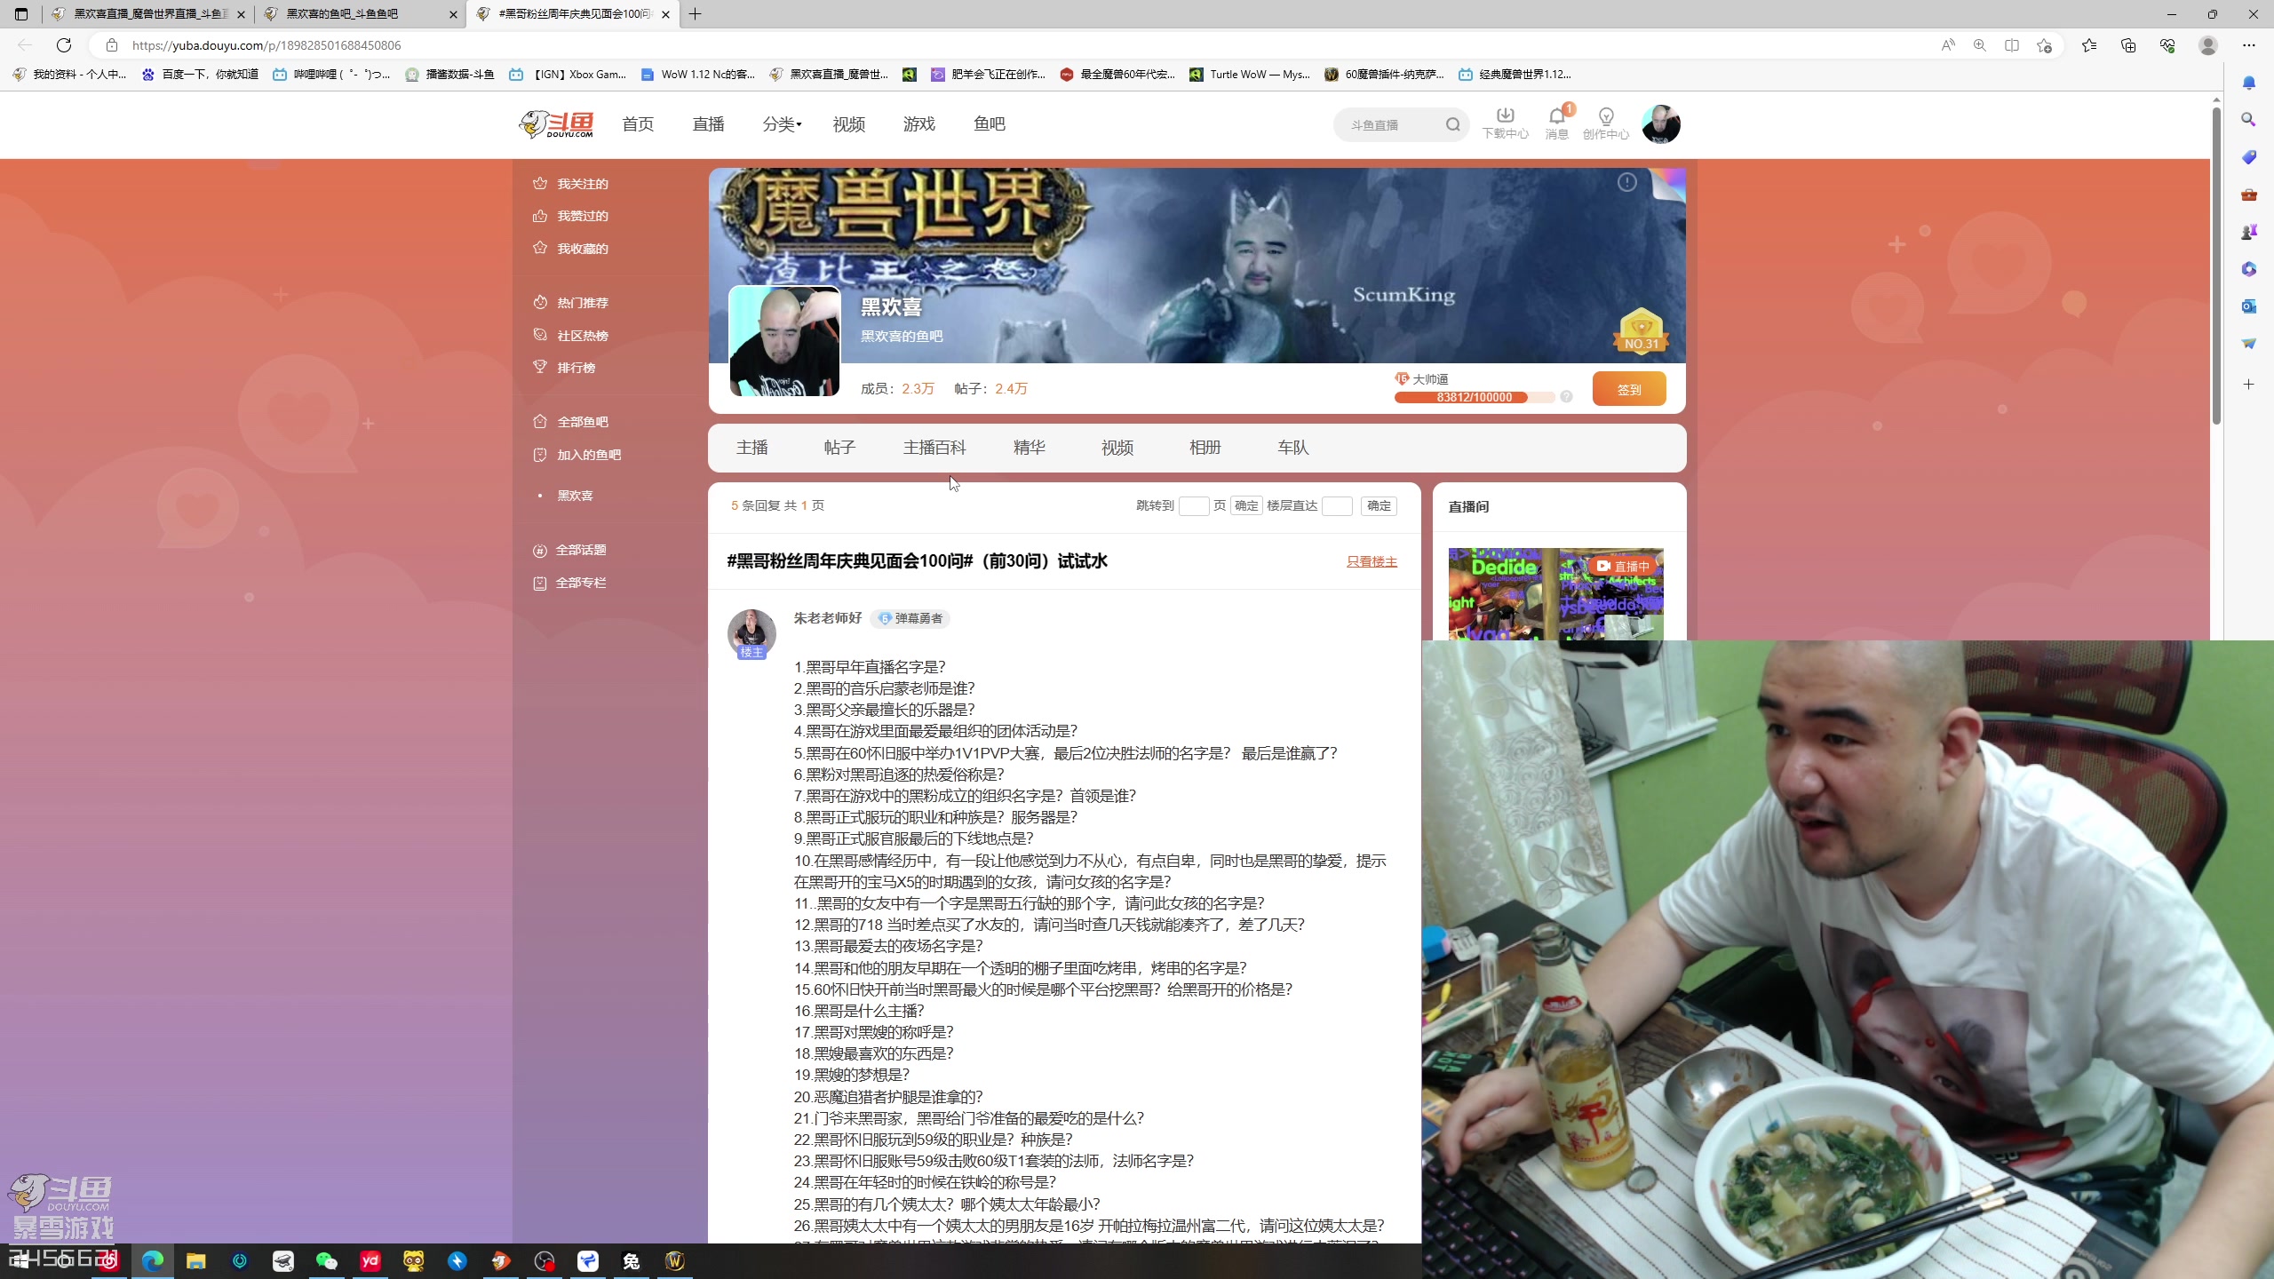Open the info icon on banner
2274x1279 pixels.
pyautogui.click(x=1626, y=182)
